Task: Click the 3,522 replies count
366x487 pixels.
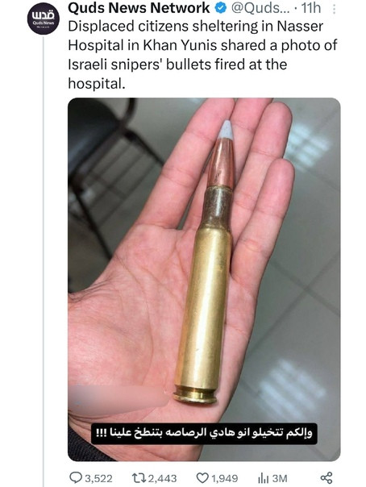Action: (x=98, y=478)
